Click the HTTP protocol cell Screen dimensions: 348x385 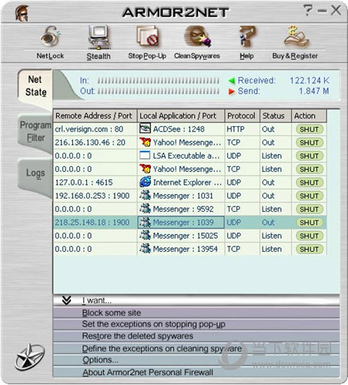click(x=243, y=129)
